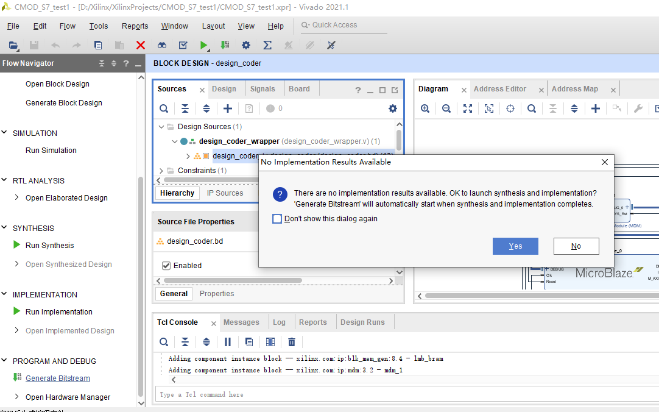Collapse the SYNTHESIS section
Screen dimensions: 659x412
coord(4,228)
